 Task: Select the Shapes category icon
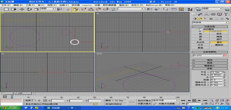pos(200,19)
